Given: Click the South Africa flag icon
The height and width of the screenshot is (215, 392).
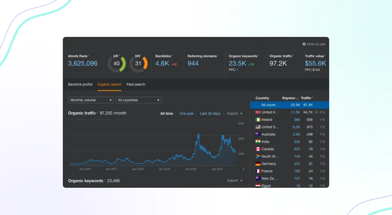Looking at the screenshot, I should click(x=258, y=156).
